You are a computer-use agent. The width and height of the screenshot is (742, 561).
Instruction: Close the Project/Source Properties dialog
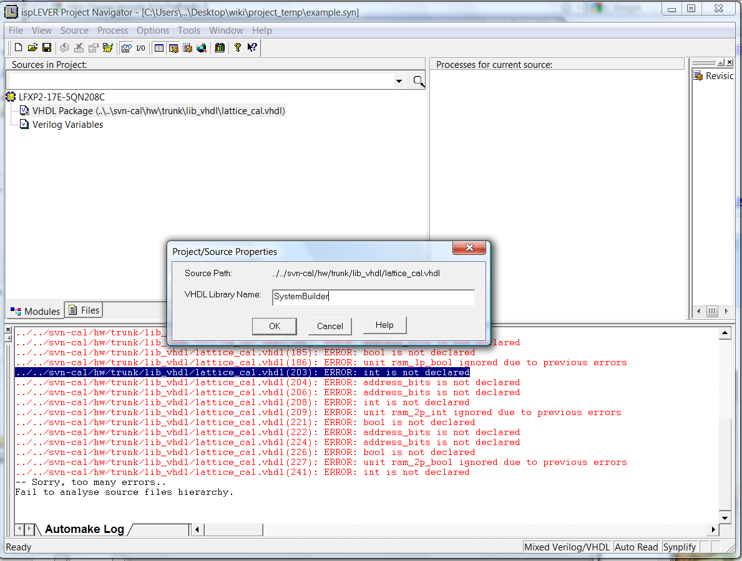469,247
